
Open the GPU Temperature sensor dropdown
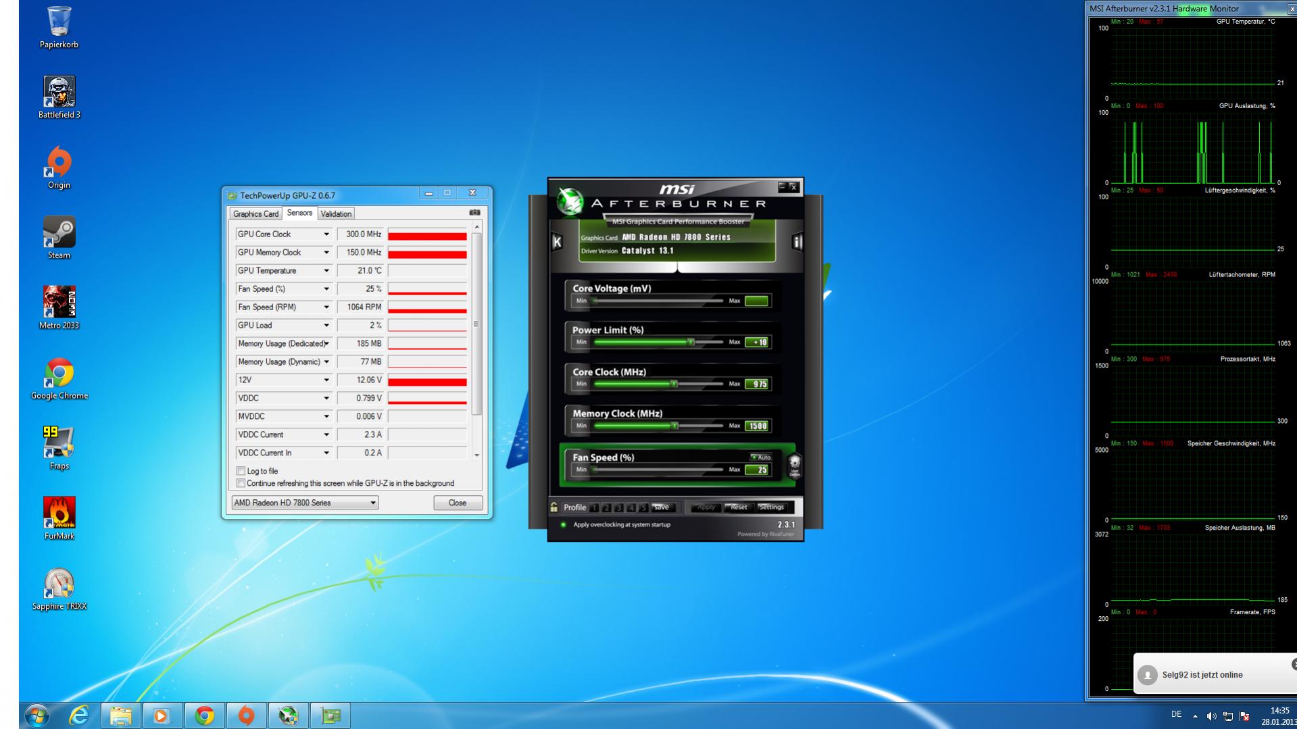[x=326, y=271]
